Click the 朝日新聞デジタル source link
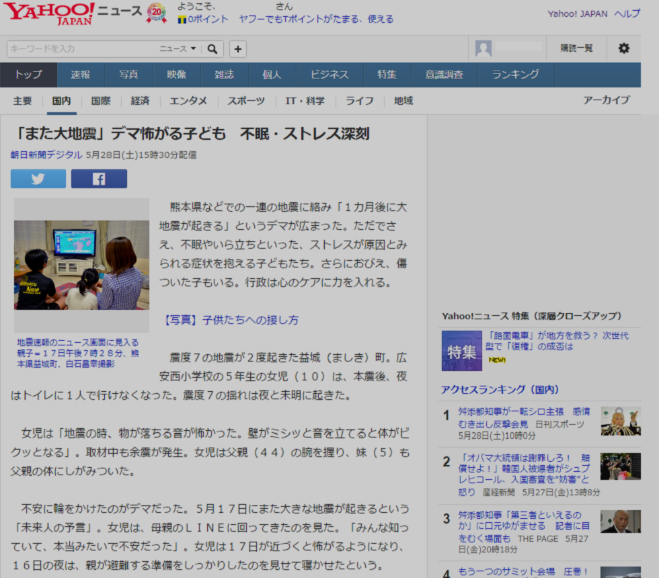 coord(46,155)
